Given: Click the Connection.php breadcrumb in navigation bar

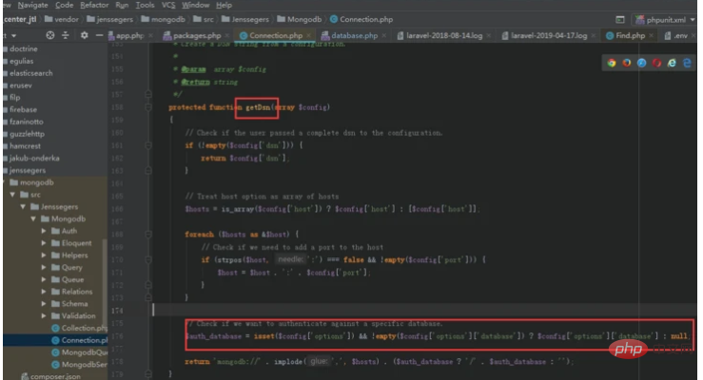Looking at the screenshot, I should (x=361, y=19).
